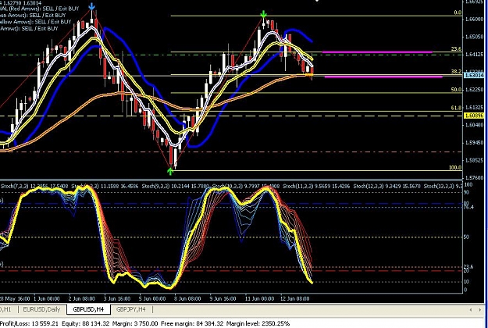Select the lower magenta horizontal line
The image size is (488, 328).
(x=383, y=77)
